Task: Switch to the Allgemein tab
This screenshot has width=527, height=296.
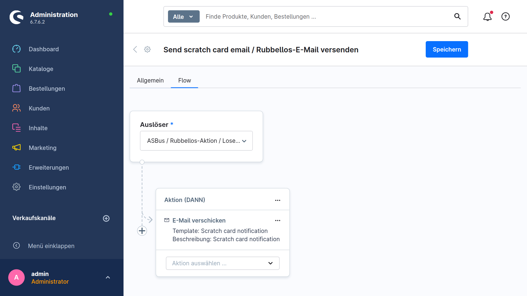Action: (x=150, y=80)
